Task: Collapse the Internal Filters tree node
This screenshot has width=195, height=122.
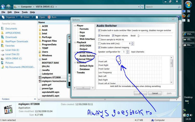Action: (75, 53)
